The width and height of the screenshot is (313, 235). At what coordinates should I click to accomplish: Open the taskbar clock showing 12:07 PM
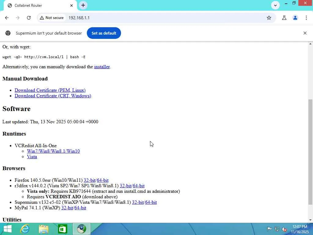(300, 229)
